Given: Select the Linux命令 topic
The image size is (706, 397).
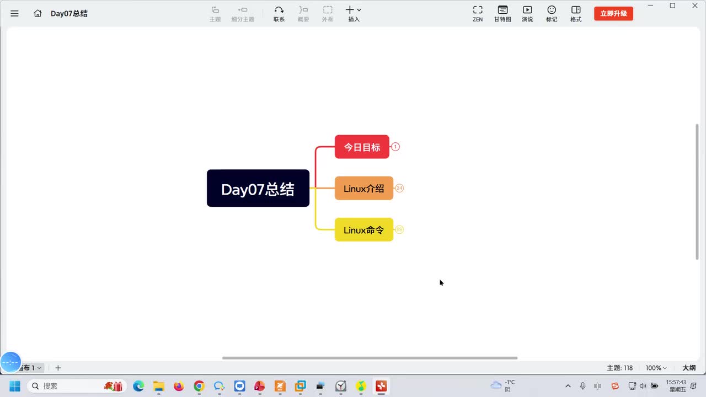Looking at the screenshot, I should coord(364,229).
